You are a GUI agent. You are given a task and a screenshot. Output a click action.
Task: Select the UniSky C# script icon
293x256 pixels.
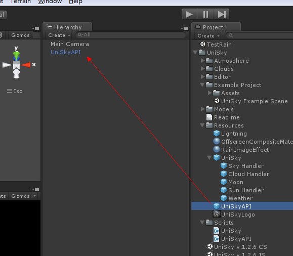(216, 231)
